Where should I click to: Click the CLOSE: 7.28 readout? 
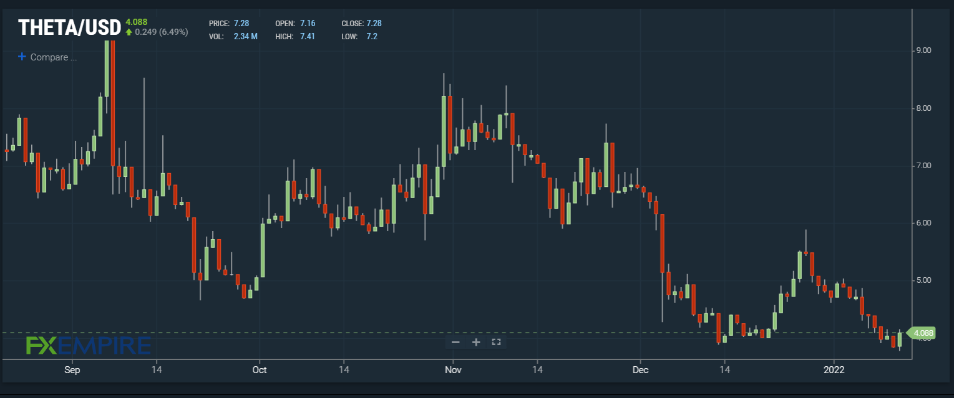coord(362,23)
